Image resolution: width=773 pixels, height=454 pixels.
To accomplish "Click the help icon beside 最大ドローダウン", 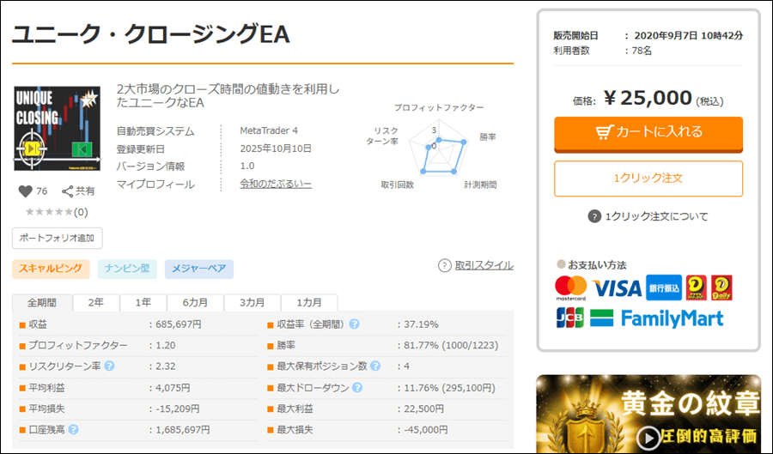I will pos(354,388).
